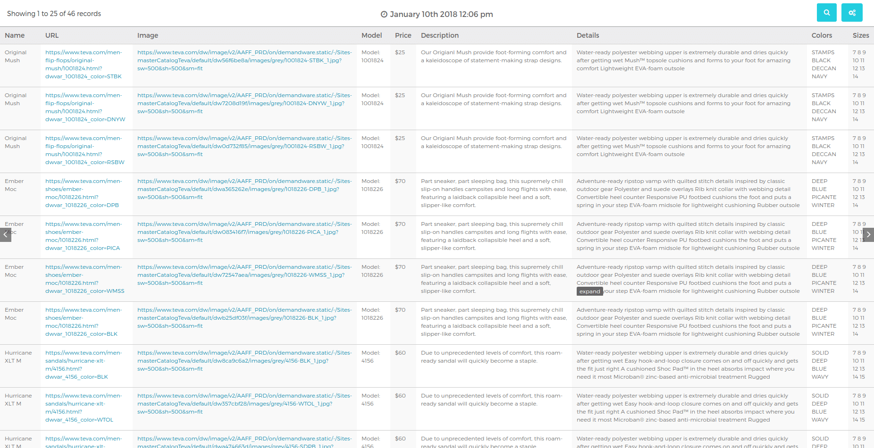This screenshot has height=448, width=874.
Task: Open Ember Moc URL ending color=PICA
Action: click(84, 236)
